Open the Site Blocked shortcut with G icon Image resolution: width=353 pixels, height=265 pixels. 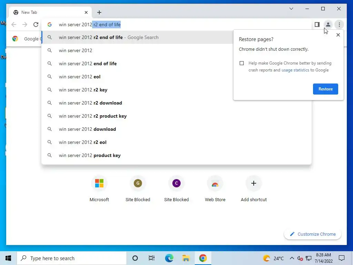point(138,189)
